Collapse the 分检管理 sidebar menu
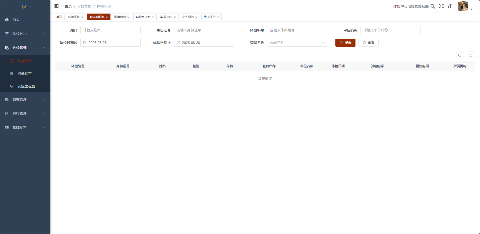480x234 pixels. coord(25,48)
